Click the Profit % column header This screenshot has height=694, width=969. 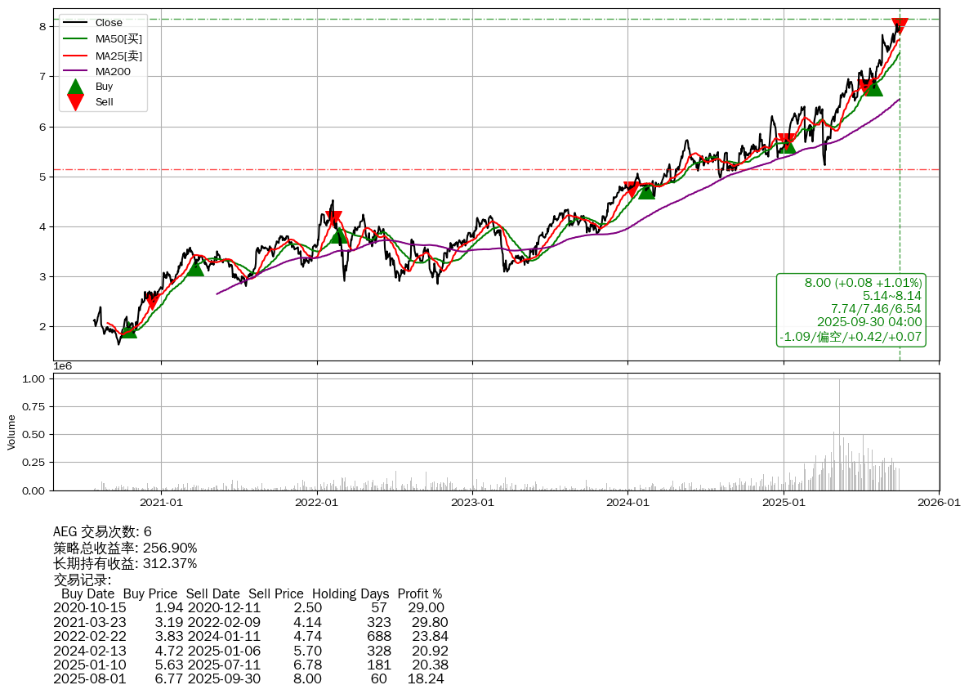(419, 593)
